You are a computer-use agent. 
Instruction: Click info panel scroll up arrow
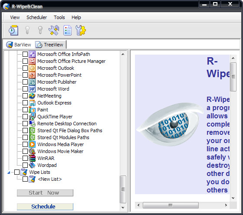pos(233,58)
